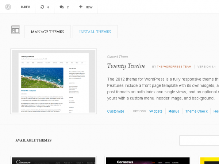Image resolution: width=219 pixels, height=164 pixels.
Task: Click the Available Themes heading
Action: 34,140
